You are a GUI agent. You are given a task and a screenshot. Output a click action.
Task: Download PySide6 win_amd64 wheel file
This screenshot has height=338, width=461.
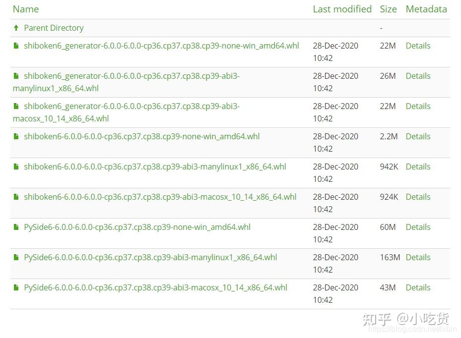[x=137, y=227]
